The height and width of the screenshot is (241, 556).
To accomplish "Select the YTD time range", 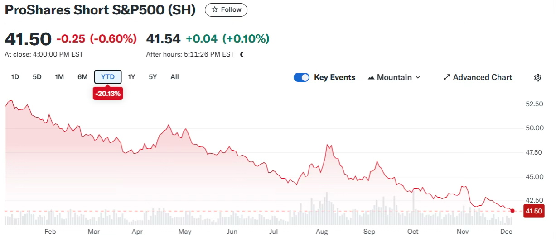I will (108, 77).
